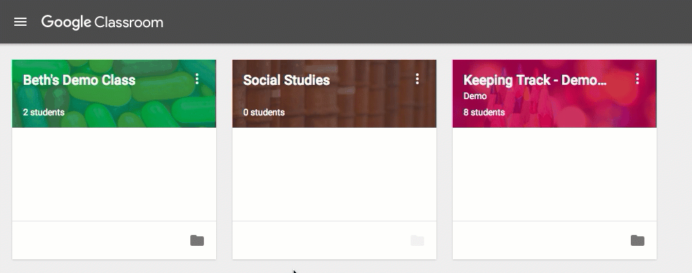Click the Google Classroom logo

tap(103, 22)
